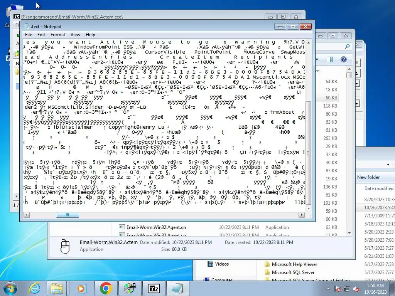
Task: Open the Edit menu in Notepad
Action: click(41, 35)
